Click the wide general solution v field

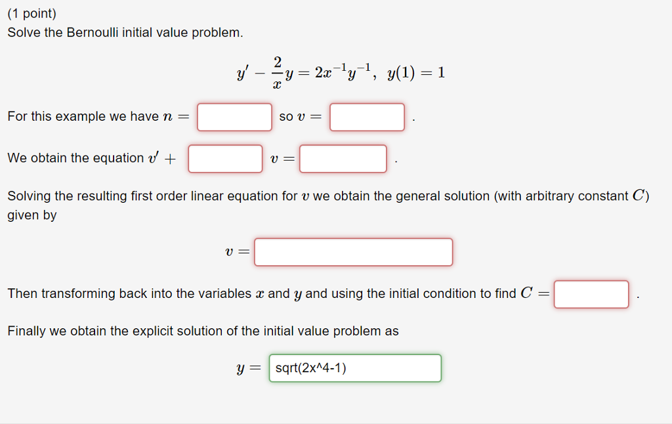pos(353,252)
